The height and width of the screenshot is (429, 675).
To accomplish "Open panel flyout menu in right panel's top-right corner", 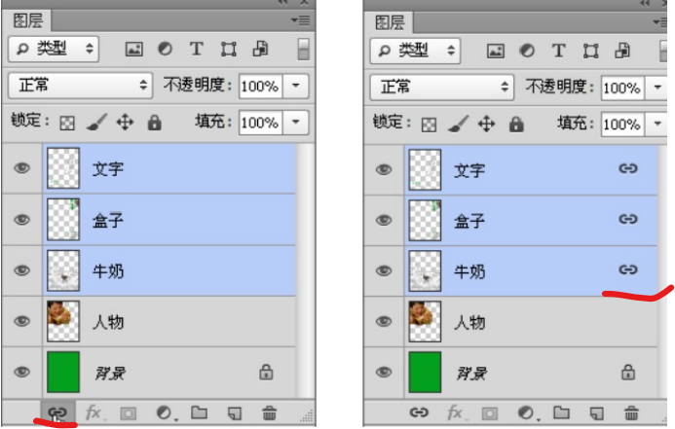I will [x=662, y=21].
